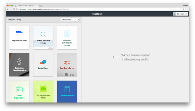This screenshot has height=111, width=195.
Task: Switch to the Template Gallery | Typeform tab
Action: pyautogui.click(x=26, y=6)
